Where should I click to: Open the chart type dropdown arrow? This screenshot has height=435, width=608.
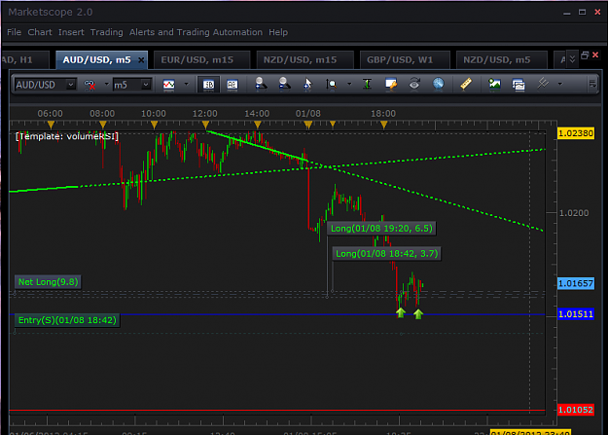(x=187, y=84)
